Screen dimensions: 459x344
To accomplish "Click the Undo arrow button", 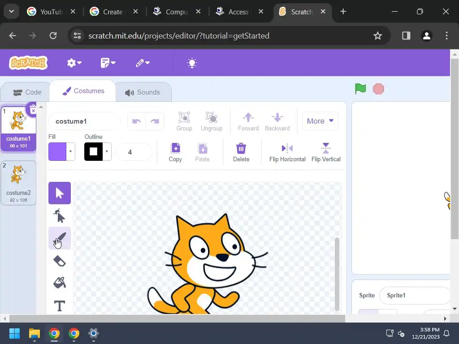I will point(136,121).
